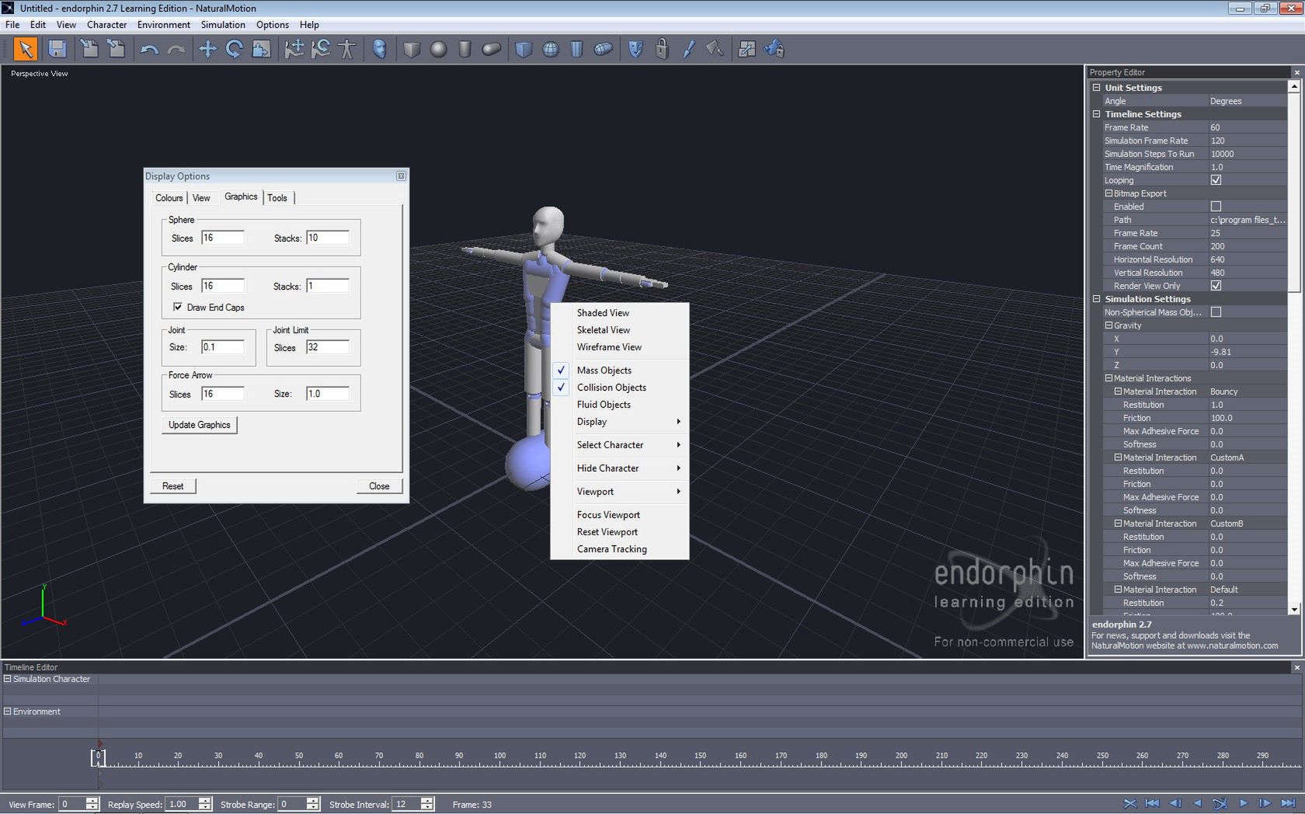Click the blue mask behaviour icon
This screenshot has width=1305, height=814.
[x=635, y=50]
